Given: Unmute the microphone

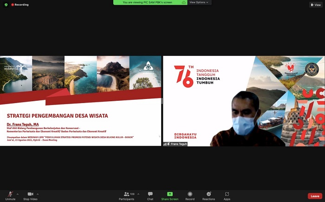Looking at the screenshot, I should [10, 195].
